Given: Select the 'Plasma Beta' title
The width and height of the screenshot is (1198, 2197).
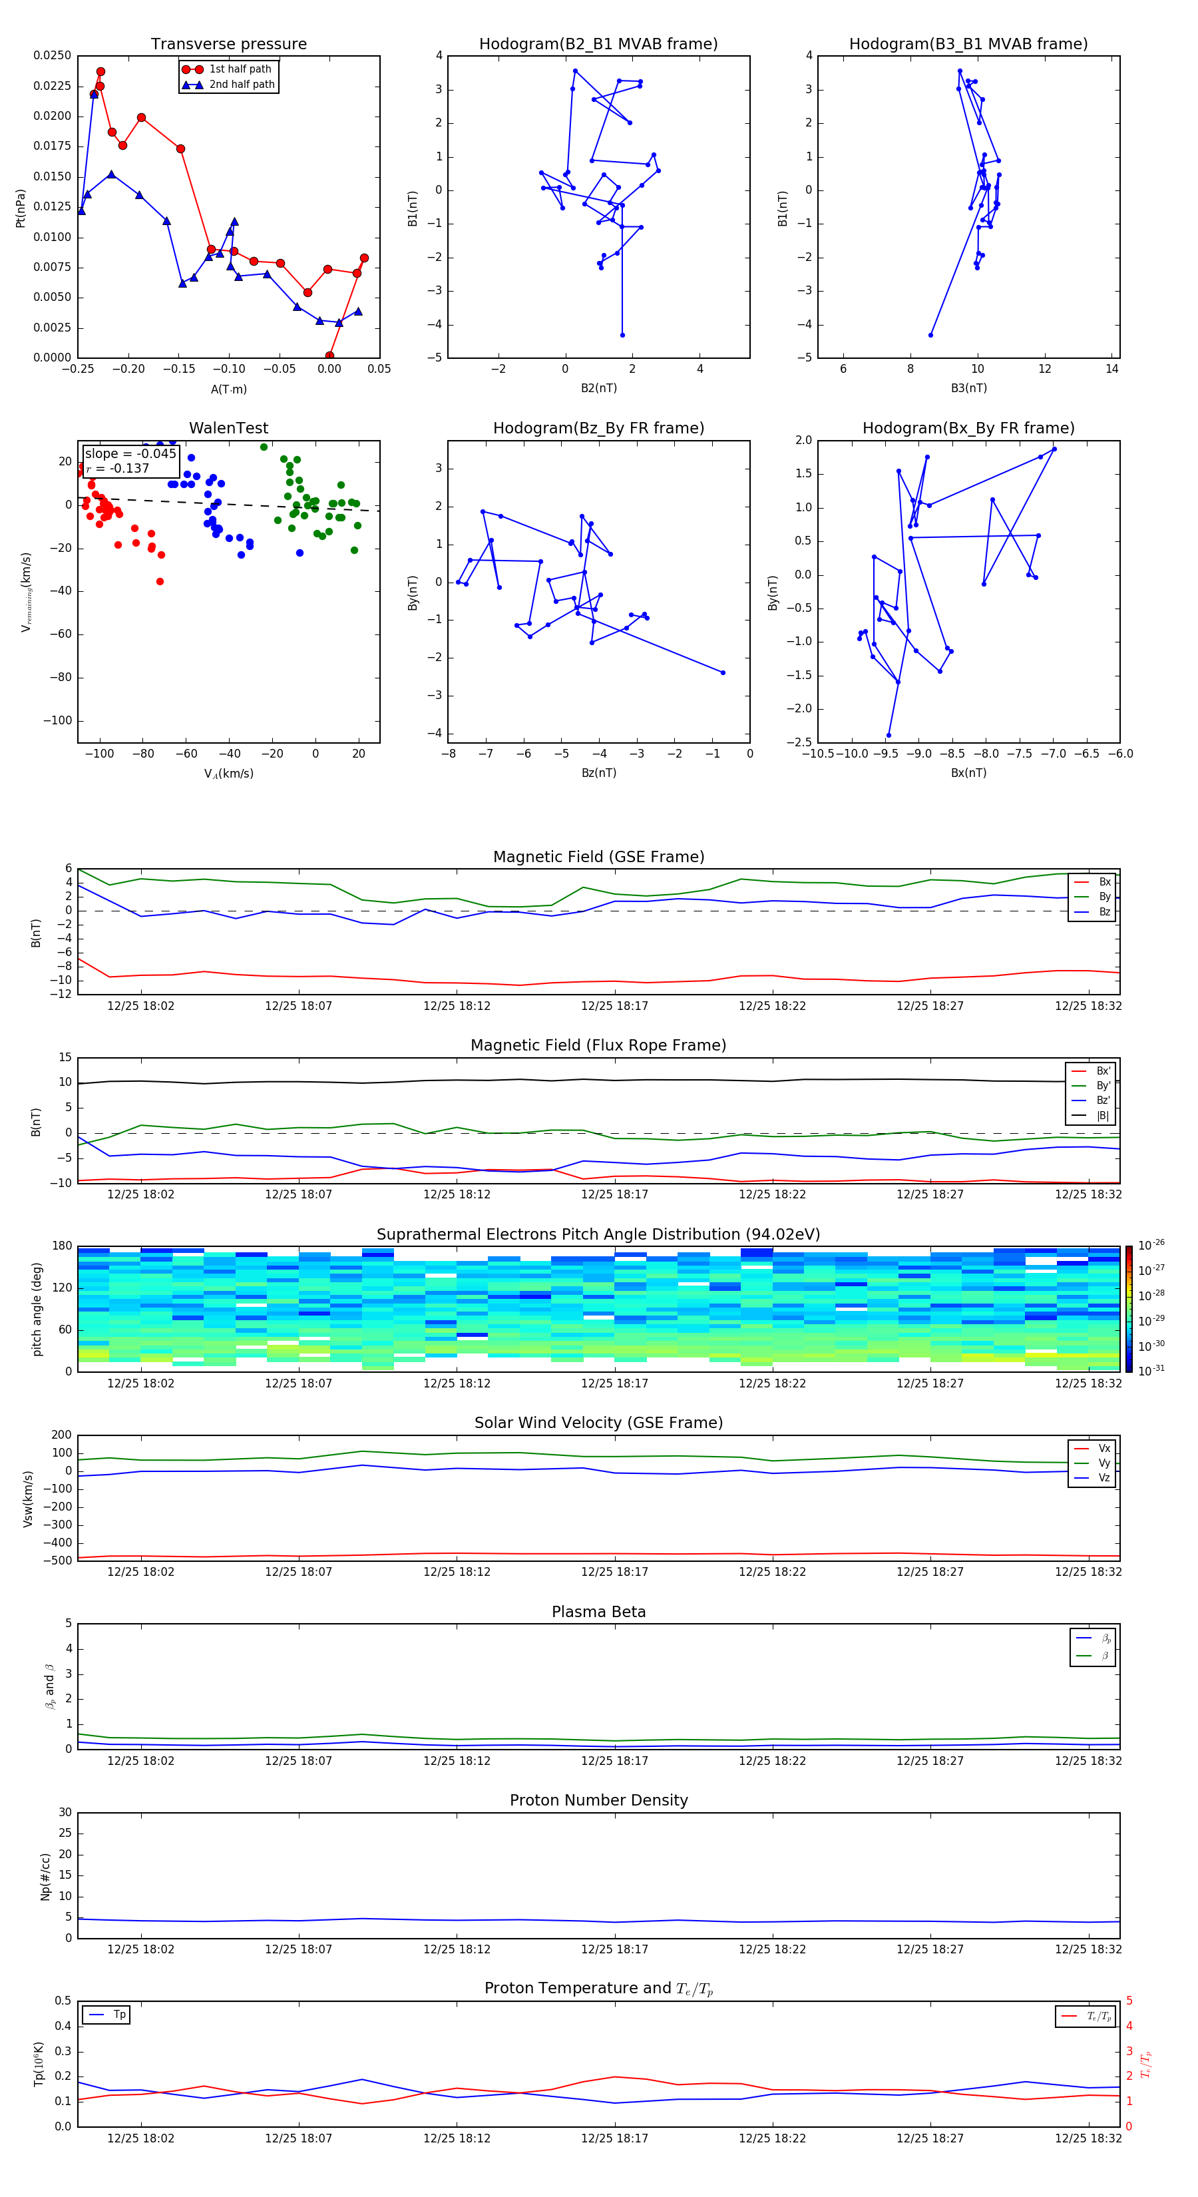Looking at the screenshot, I should 598,1612.
